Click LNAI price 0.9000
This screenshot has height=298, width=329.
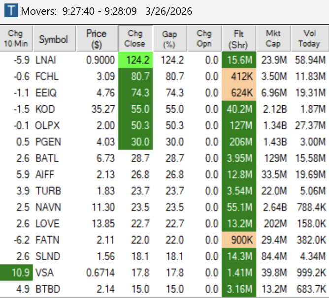click(x=100, y=60)
